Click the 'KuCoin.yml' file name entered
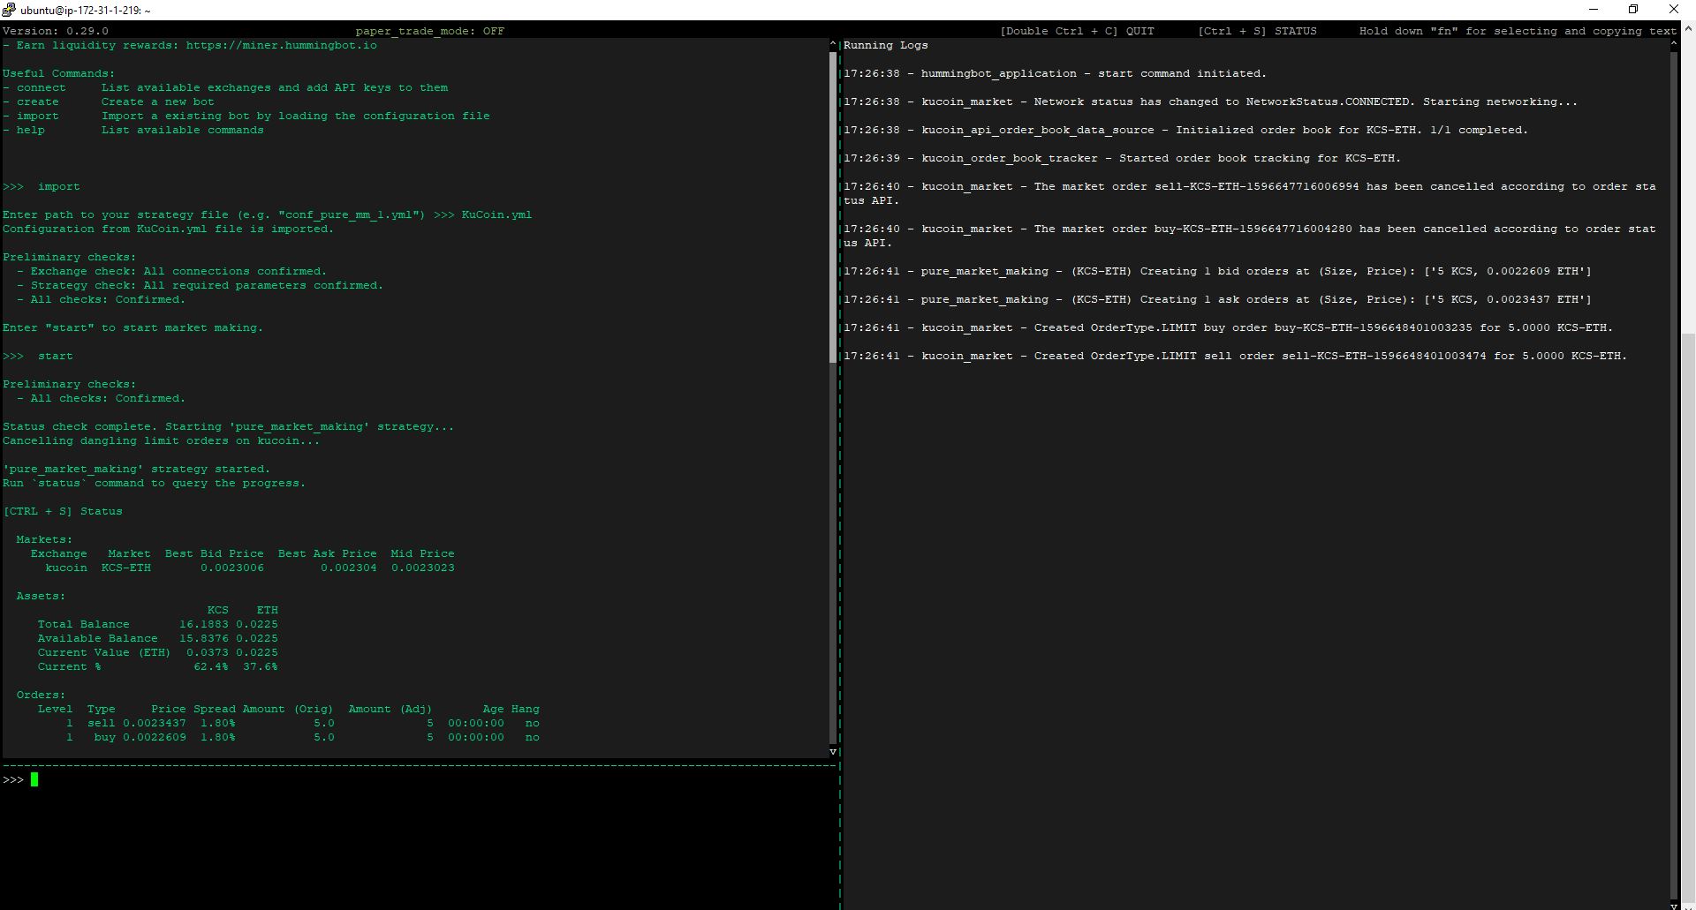 pos(496,214)
